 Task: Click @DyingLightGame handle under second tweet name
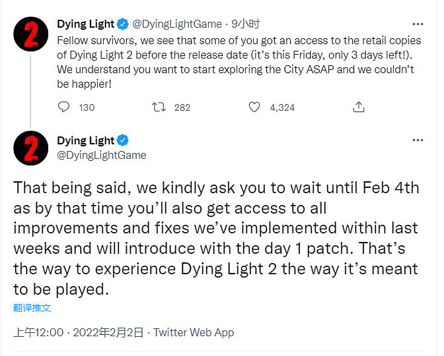coord(102,155)
